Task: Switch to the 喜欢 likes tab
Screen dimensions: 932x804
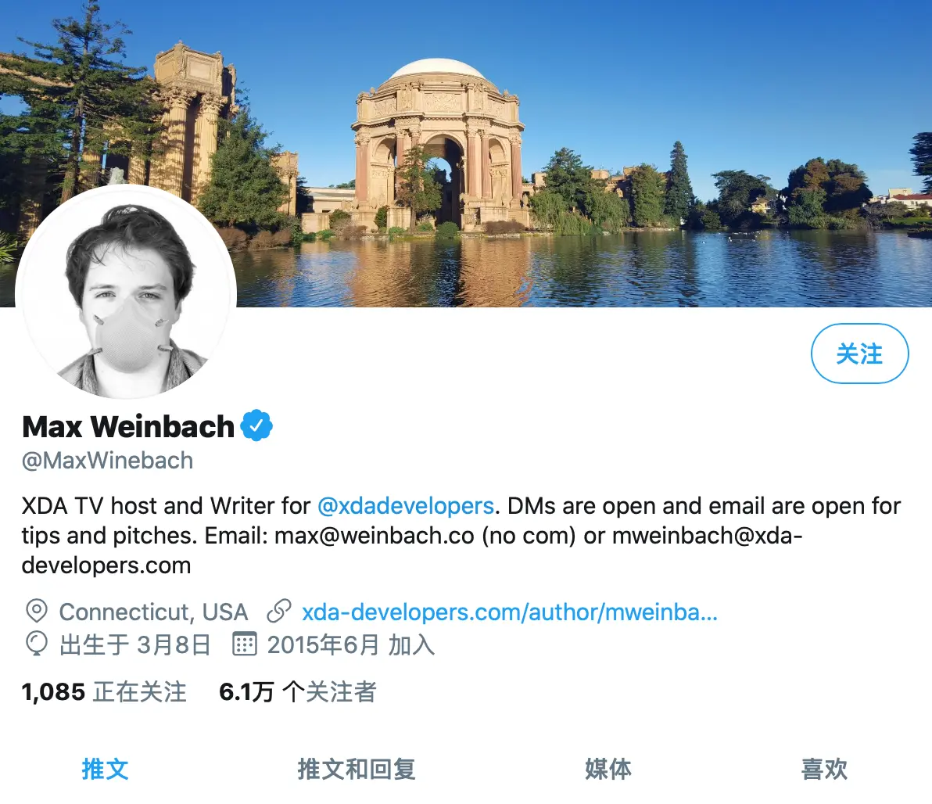Action: tap(824, 769)
